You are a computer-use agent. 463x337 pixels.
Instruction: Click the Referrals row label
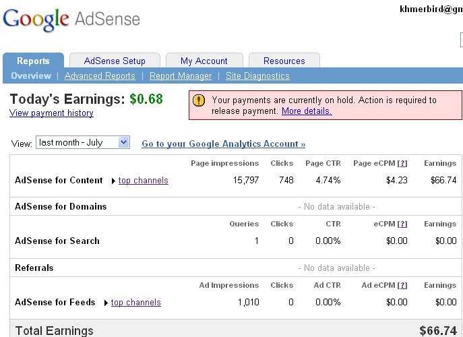pos(34,268)
